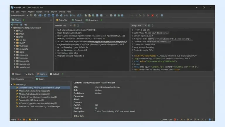Click the first toolbar icon after Standard Mode dropdown
This screenshot has height=127, width=225.
(31, 15)
